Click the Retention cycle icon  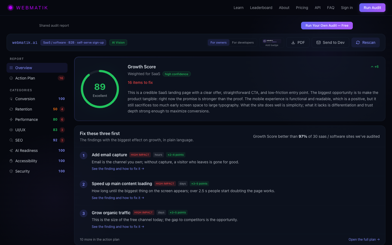pos(11,109)
